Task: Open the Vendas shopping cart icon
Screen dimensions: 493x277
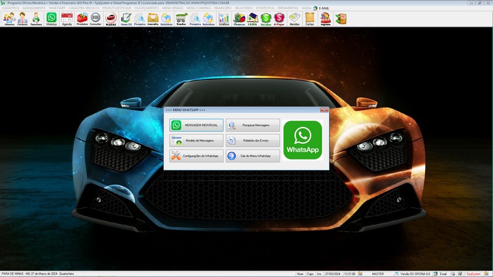Action: tap(181, 19)
